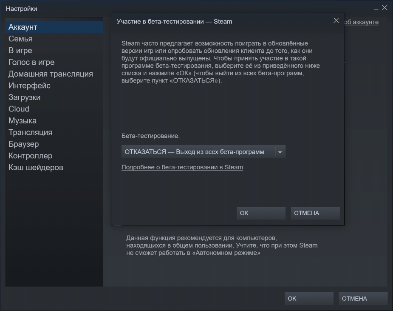This screenshot has width=393, height=311.
Task: Go to the В игре section
Action: (54, 51)
